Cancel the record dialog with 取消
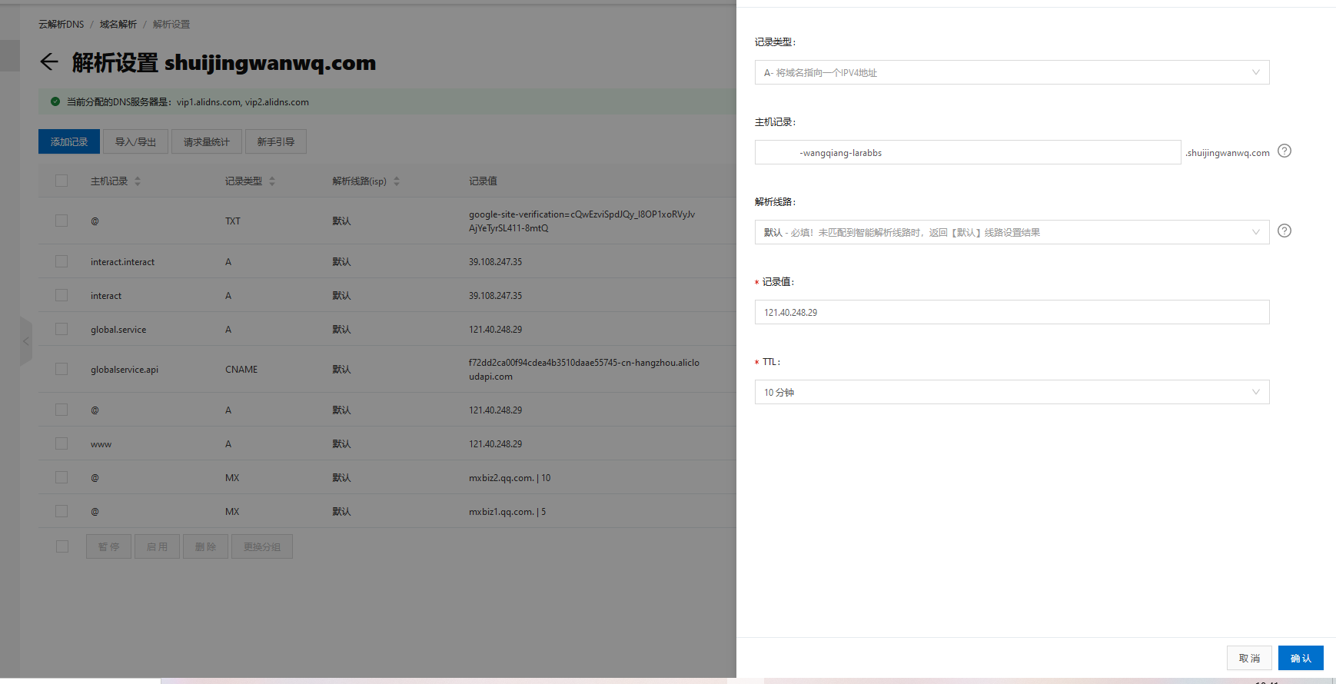Screen dimensions: 1336x684 point(1249,658)
